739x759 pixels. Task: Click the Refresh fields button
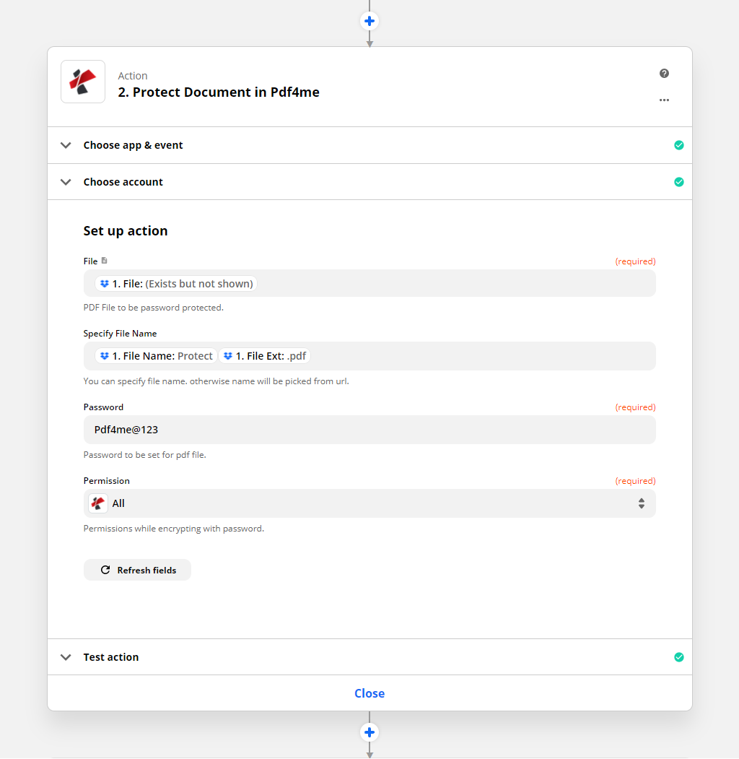[137, 569]
